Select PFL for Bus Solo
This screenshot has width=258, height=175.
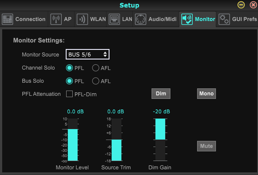(x=69, y=81)
